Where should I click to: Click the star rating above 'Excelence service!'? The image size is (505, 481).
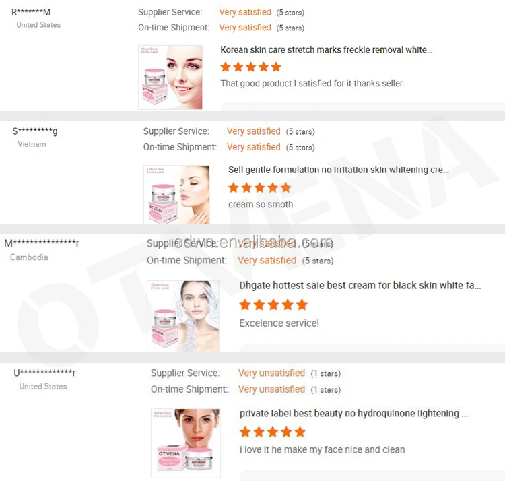coord(273,304)
